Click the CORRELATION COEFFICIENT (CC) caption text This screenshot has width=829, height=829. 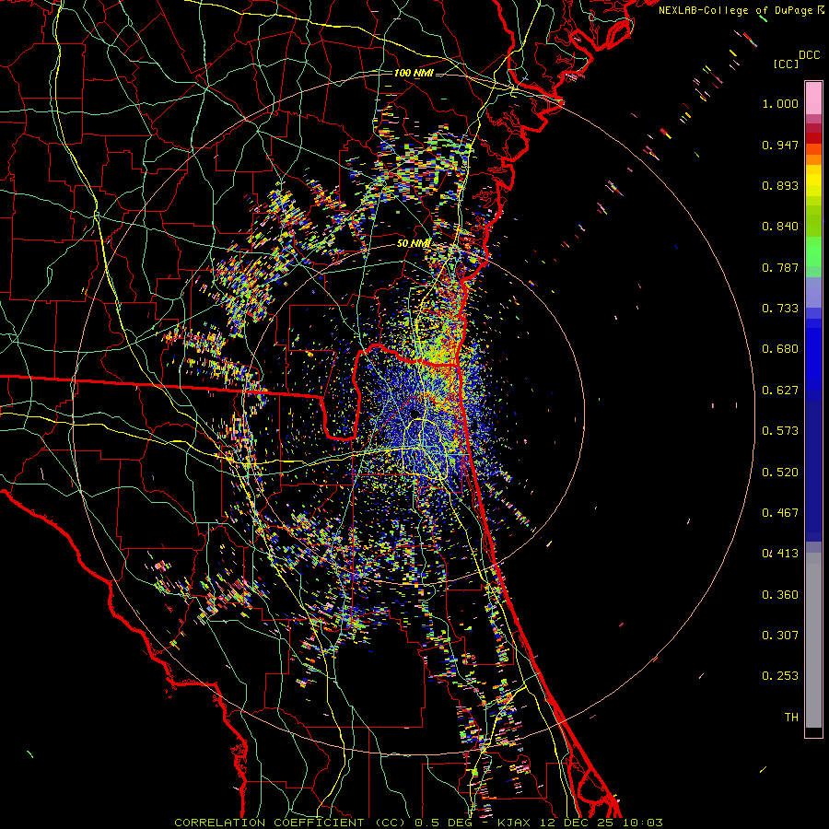pos(290,823)
